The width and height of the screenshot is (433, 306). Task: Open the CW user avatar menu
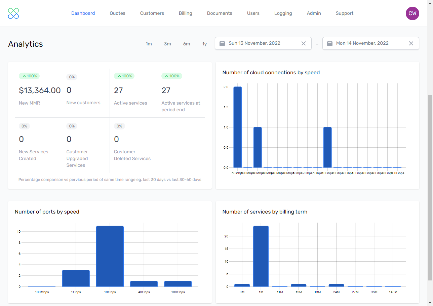(412, 13)
